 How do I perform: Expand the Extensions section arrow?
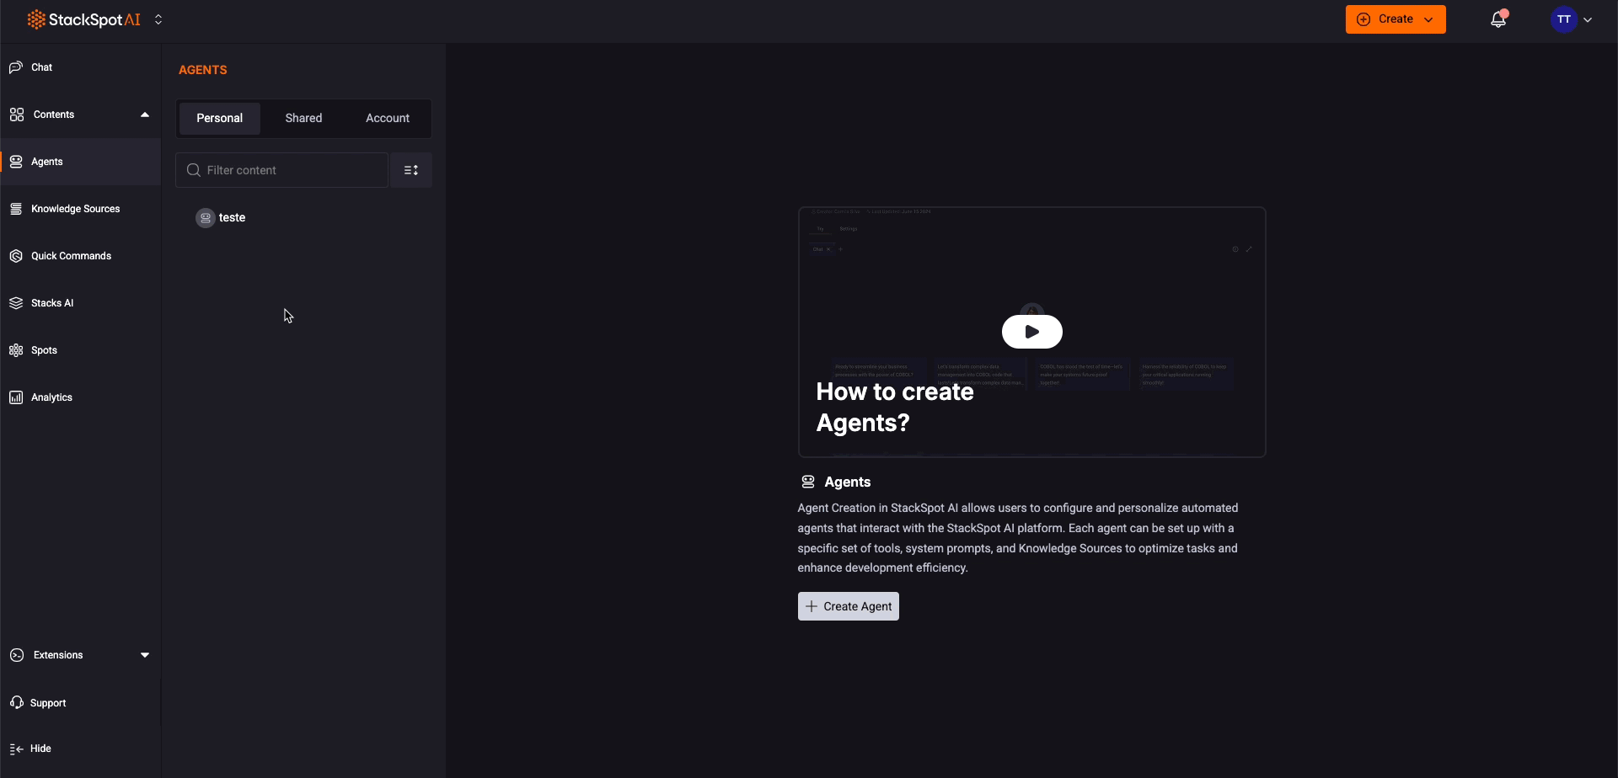click(x=145, y=655)
